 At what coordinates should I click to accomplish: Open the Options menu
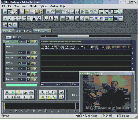[43, 6]
